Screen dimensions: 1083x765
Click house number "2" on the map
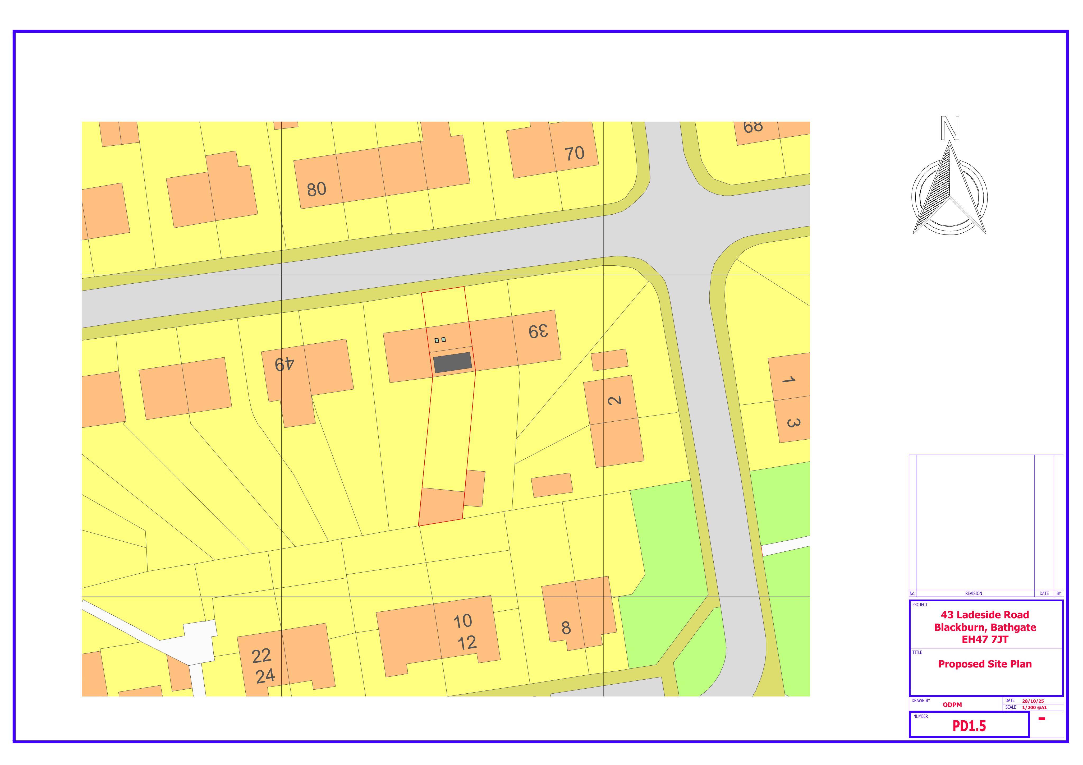pos(614,400)
